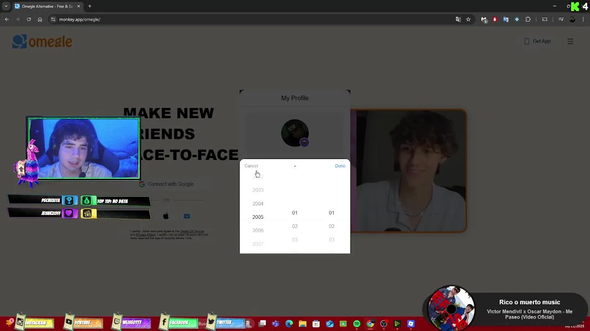This screenshot has width=590, height=331.
Task: Switch to Chrome in the taskbar
Action: [370, 324]
